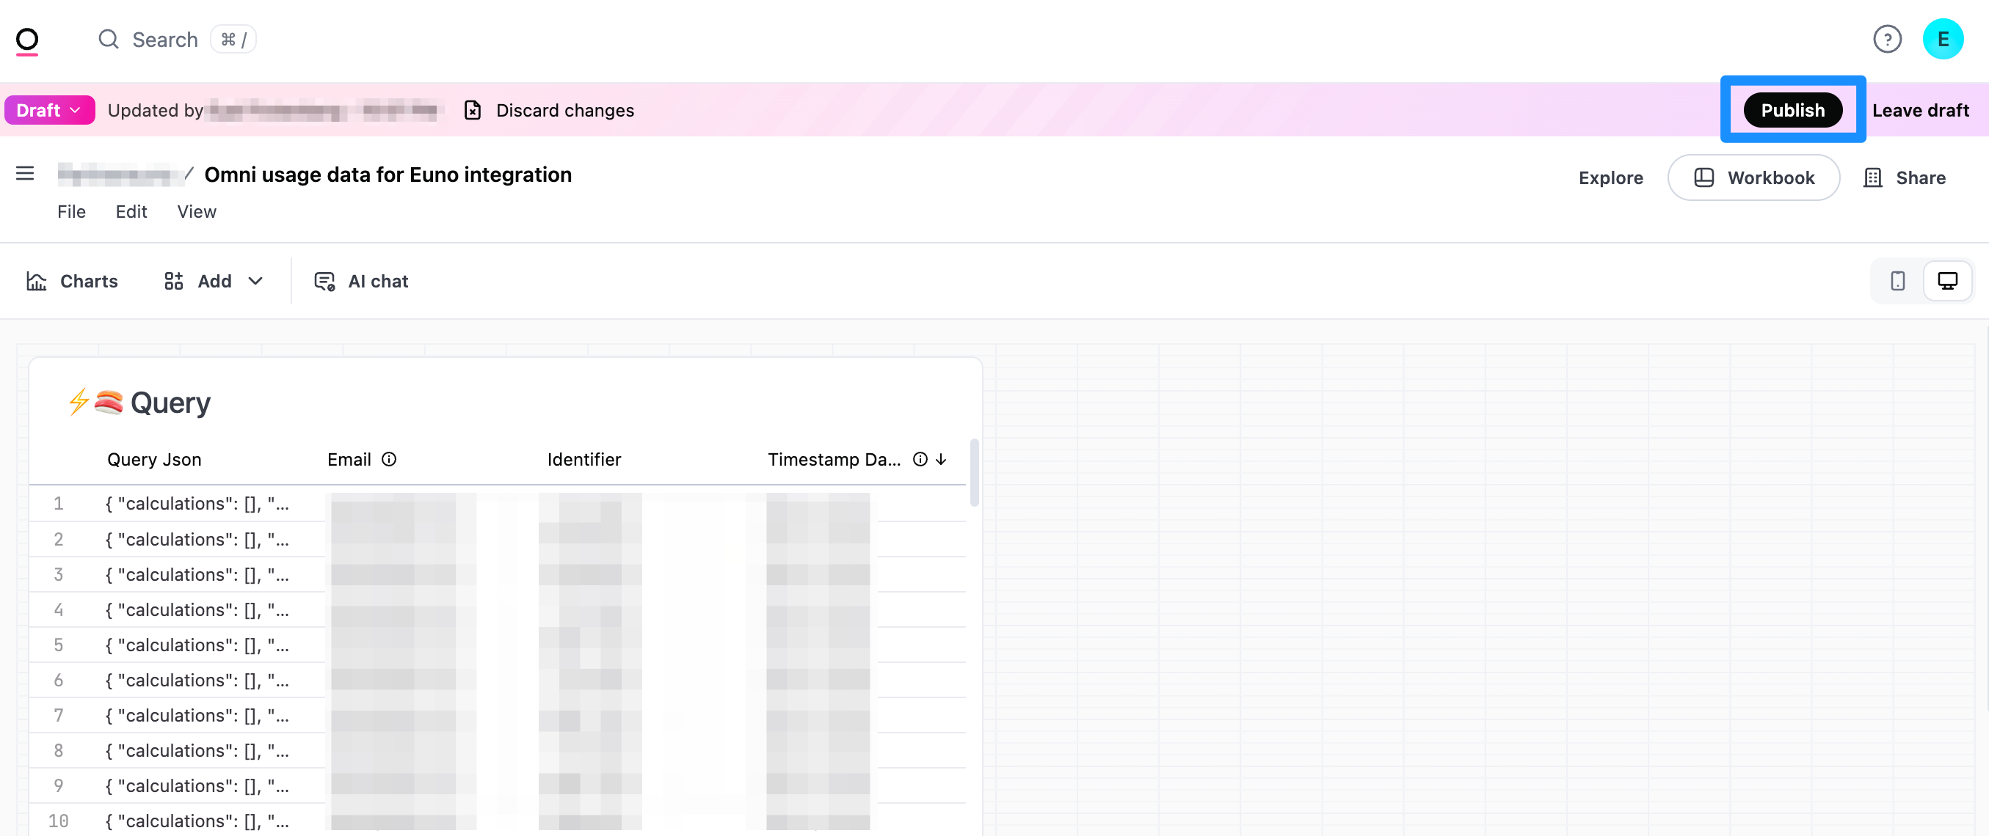The height and width of the screenshot is (836, 1989).
Task: Click the Search field
Action: 165,40
